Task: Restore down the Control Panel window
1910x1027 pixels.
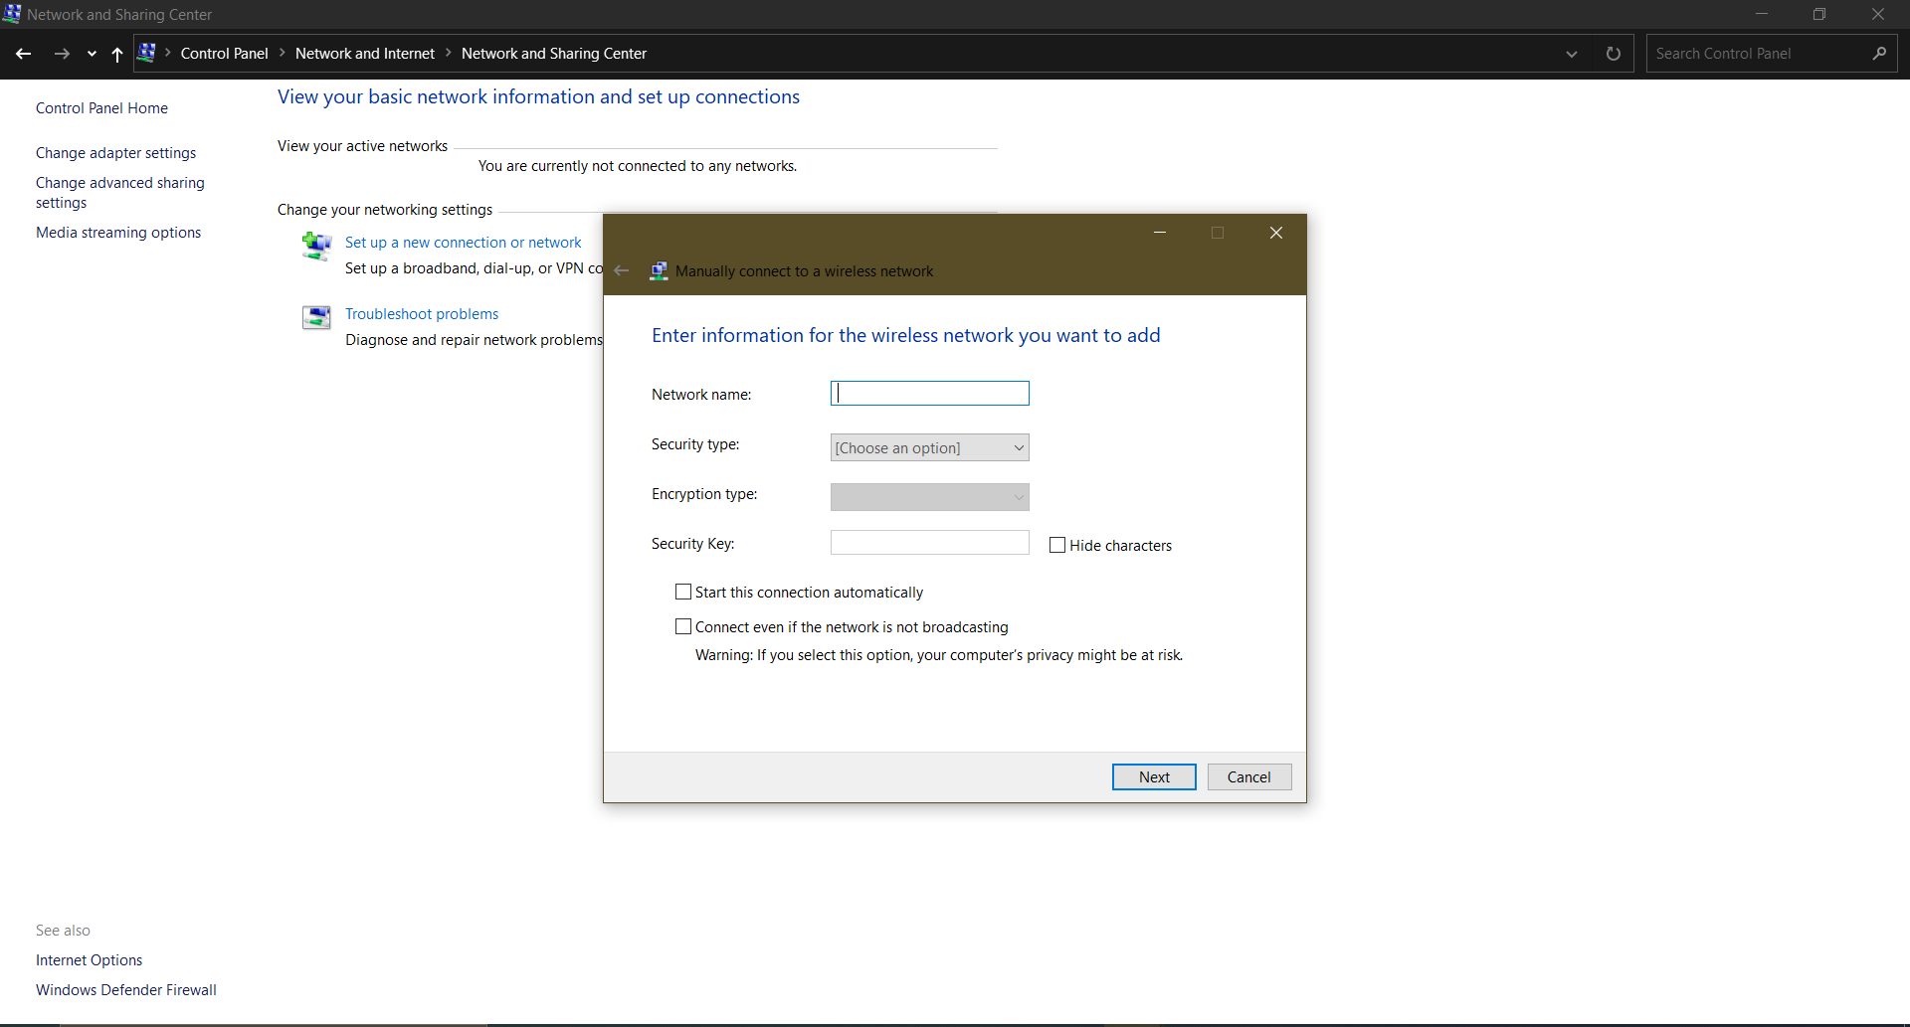Action: point(1819,14)
